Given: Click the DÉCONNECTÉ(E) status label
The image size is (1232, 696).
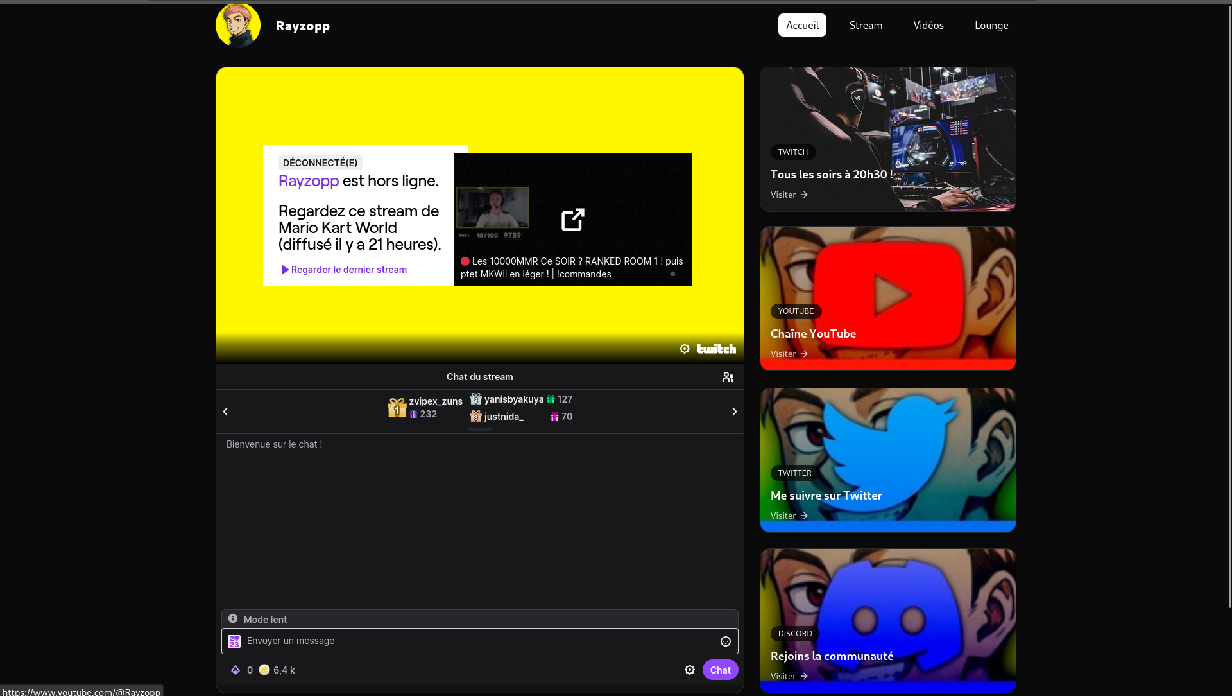Looking at the screenshot, I should click(320, 163).
